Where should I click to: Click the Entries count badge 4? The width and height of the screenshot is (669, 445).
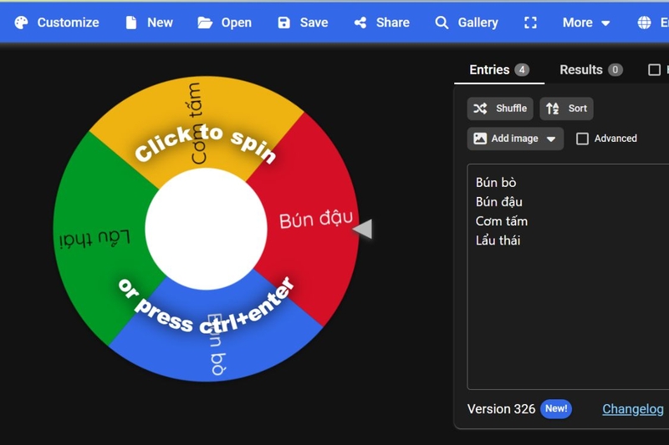522,70
